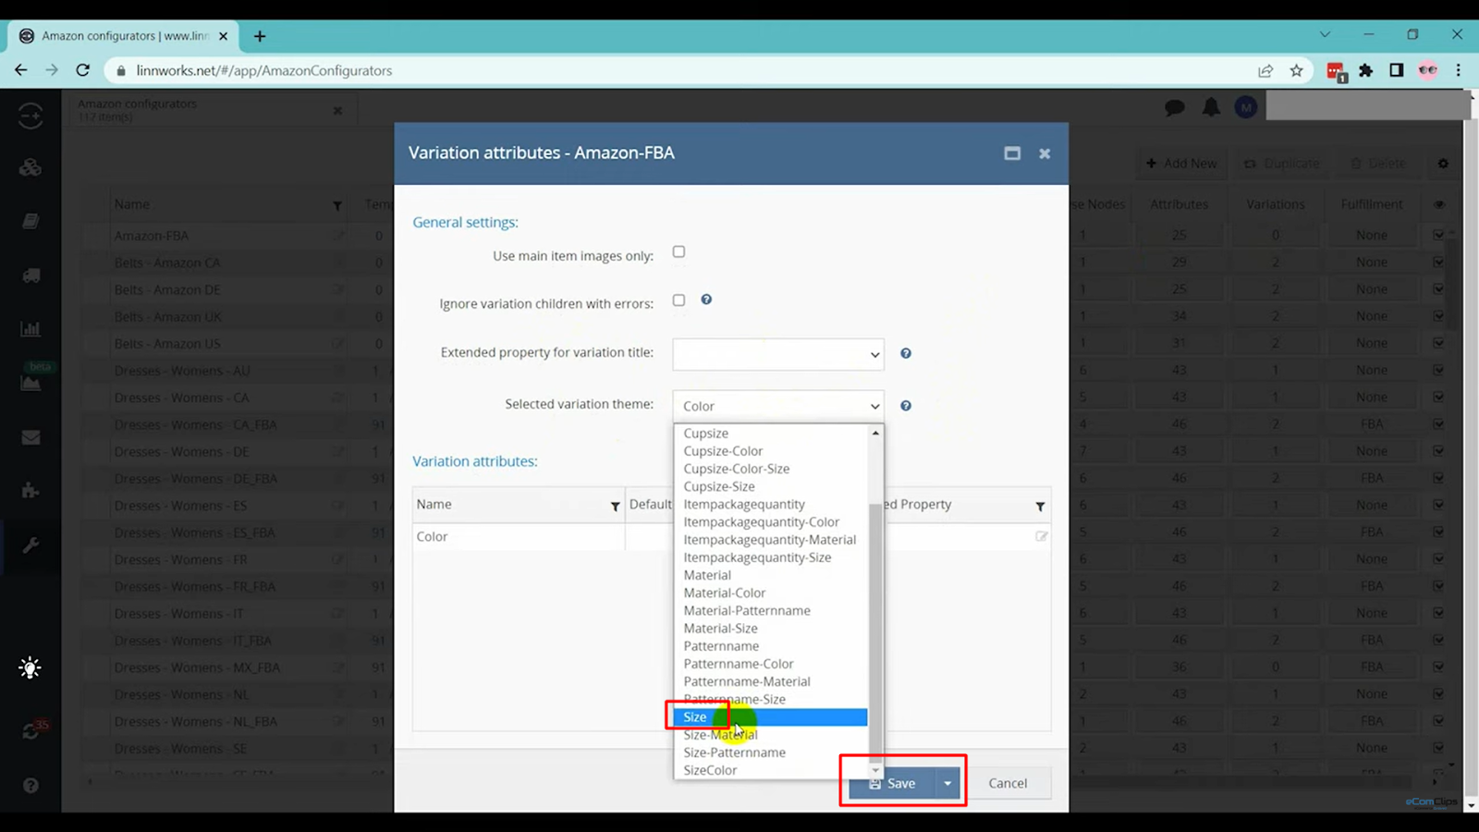Image resolution: width=1479 pixels, height=832 pixels.
Task: Toggle the checkbox in the Amazon-FBA row
Action: pyautogui.click(x=1438, y=235)
